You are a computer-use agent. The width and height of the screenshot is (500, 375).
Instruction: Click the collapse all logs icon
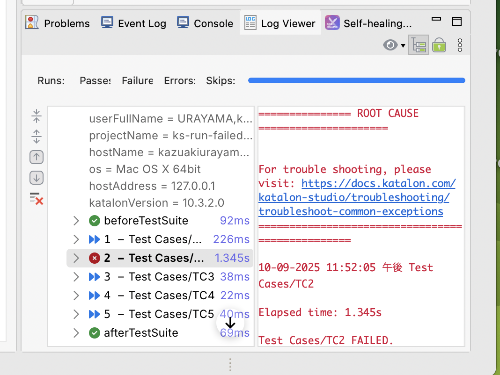37,116
